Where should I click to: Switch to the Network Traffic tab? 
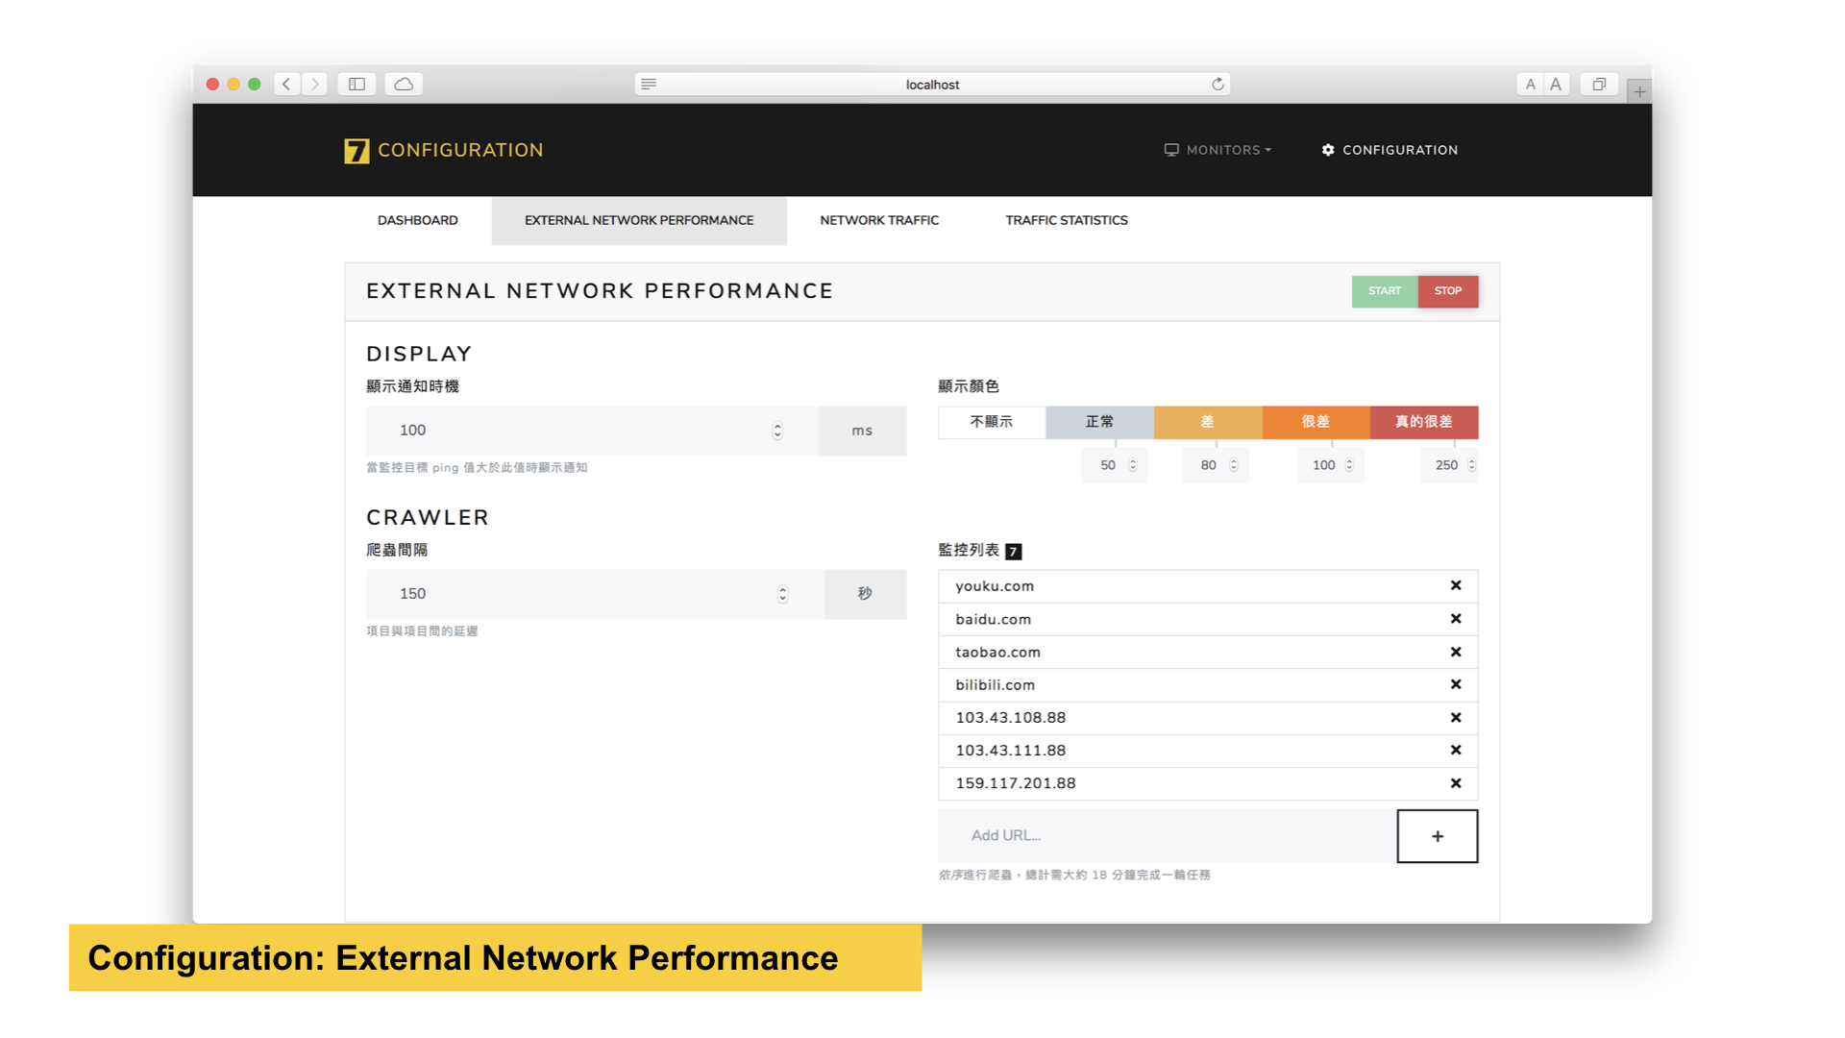point(879,220)
